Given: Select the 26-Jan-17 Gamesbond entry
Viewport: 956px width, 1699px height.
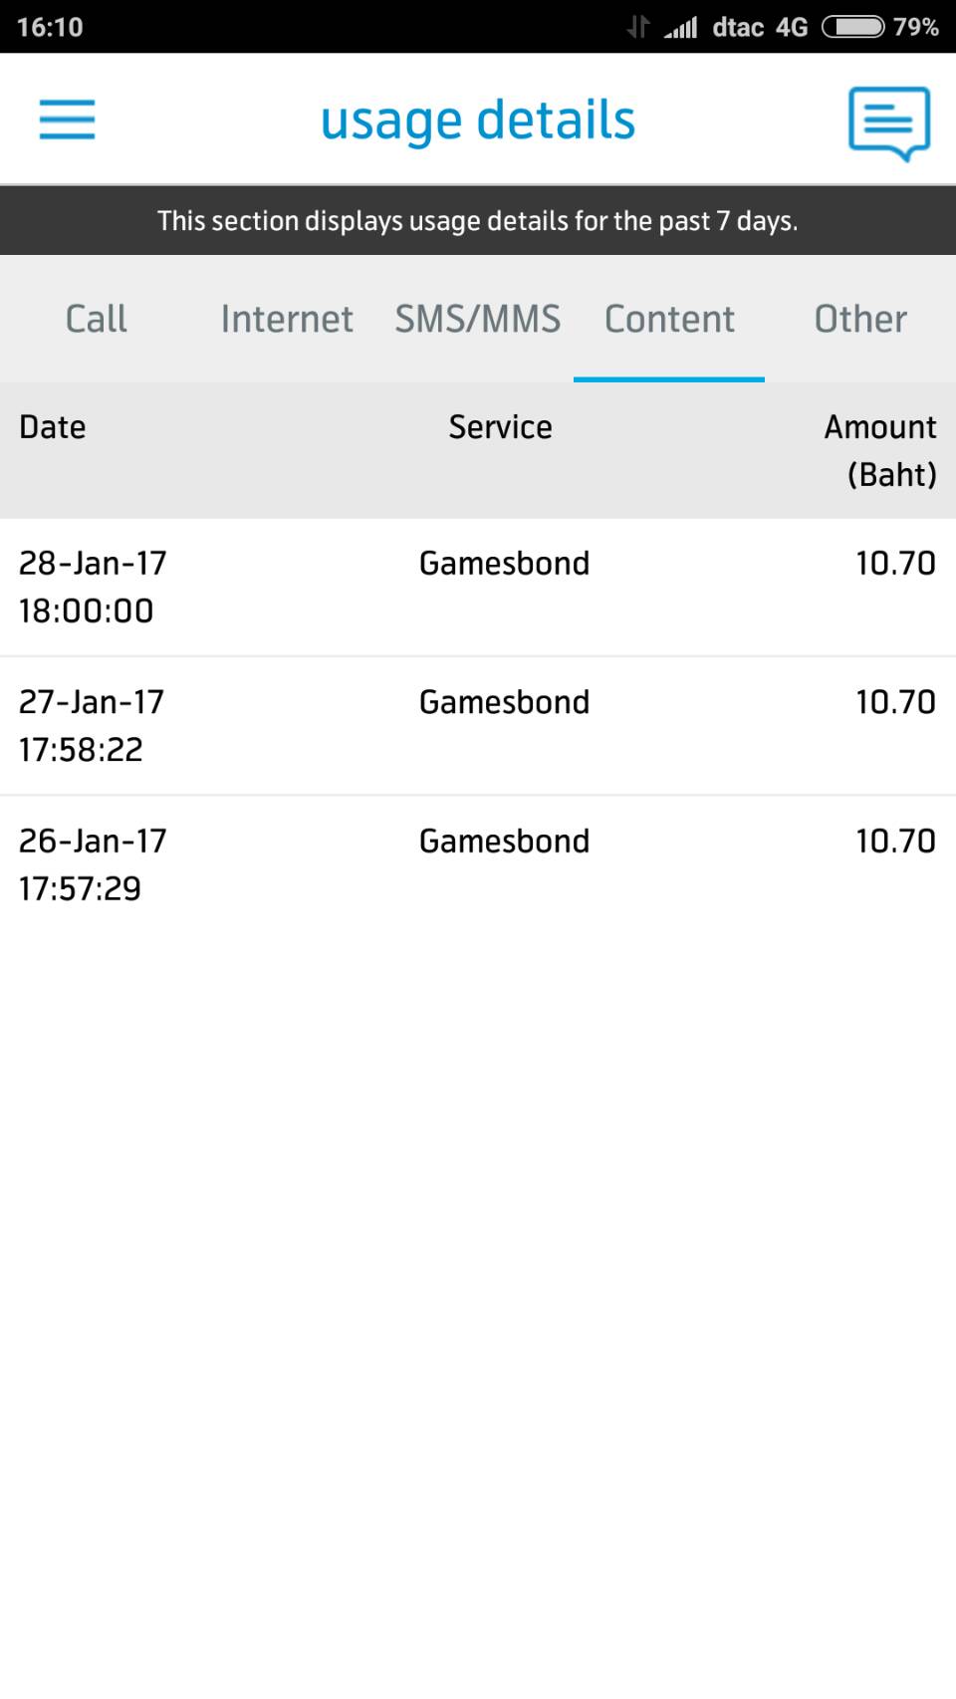Looking at the screenshot, I should [478, 863].
